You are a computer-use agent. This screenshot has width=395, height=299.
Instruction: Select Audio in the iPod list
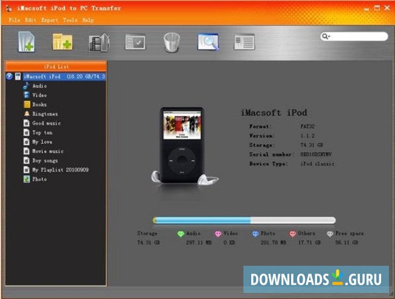pyautogui.click(x=39, y=86)
